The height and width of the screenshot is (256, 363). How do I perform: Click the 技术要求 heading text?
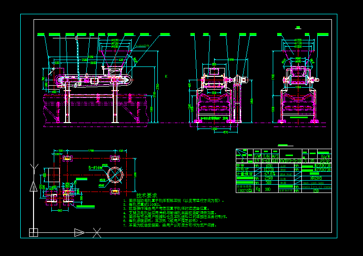tap(147, 195)
